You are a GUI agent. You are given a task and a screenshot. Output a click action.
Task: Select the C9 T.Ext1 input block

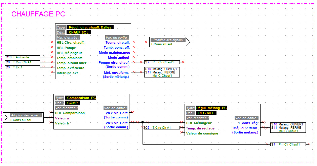point(22,67)
